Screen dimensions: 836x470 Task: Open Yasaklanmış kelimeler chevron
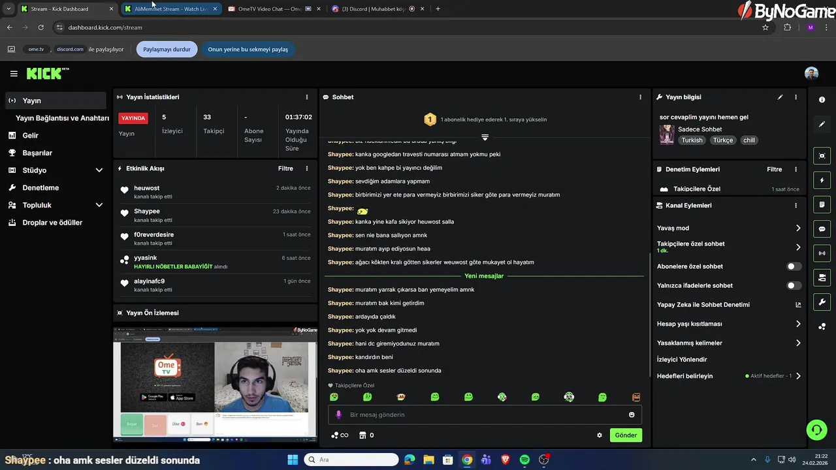(797, 343)
